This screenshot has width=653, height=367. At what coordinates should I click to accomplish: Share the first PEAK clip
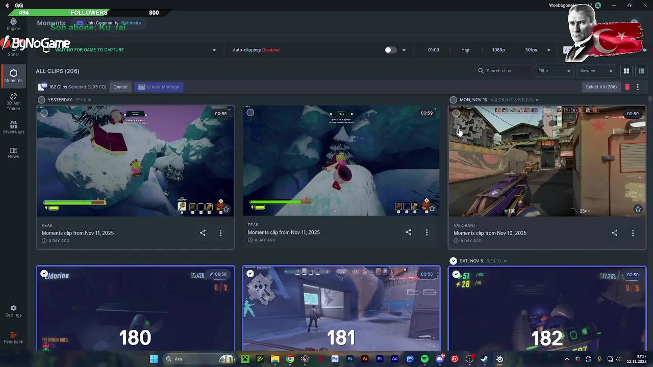point(203,233)
